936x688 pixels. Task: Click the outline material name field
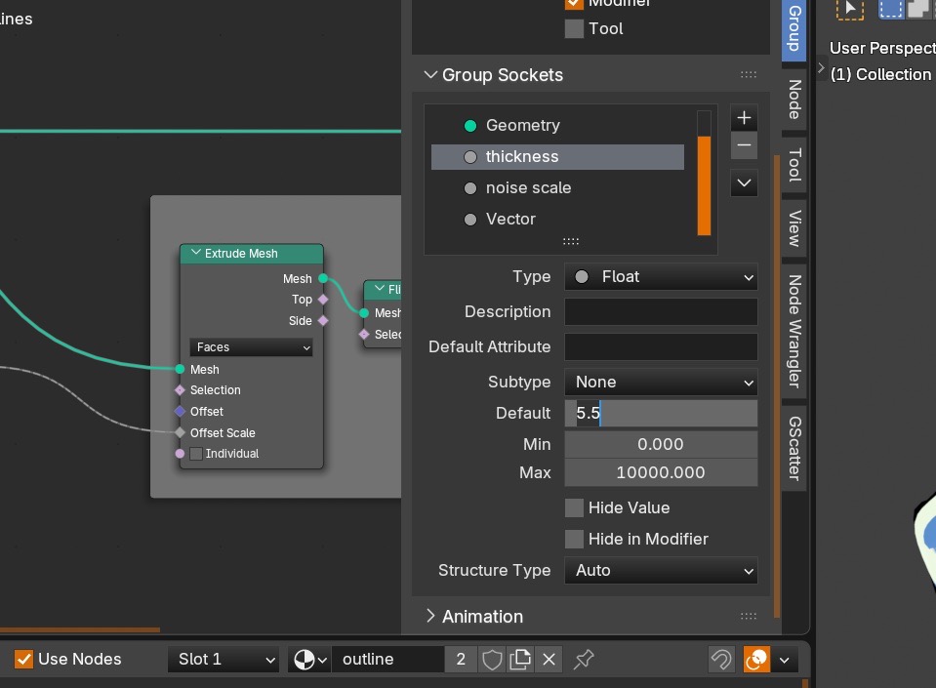(388, 660)
